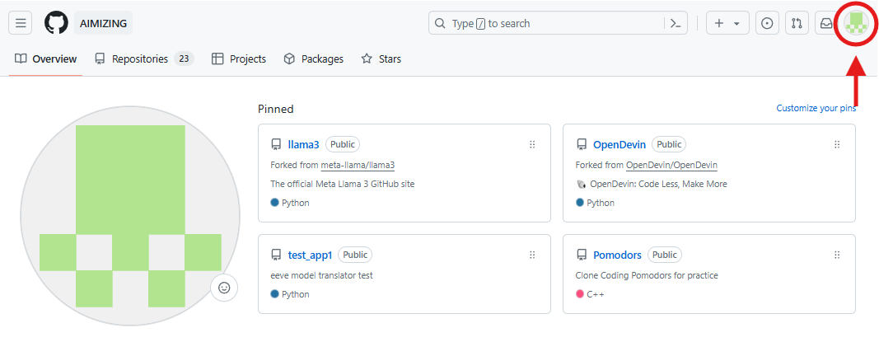Click the GitHub Octocat logo

[x=56, y=23]
